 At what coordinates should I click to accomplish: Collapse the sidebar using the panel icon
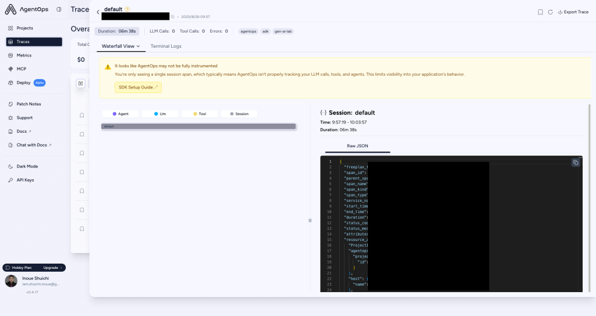(59, 10)
